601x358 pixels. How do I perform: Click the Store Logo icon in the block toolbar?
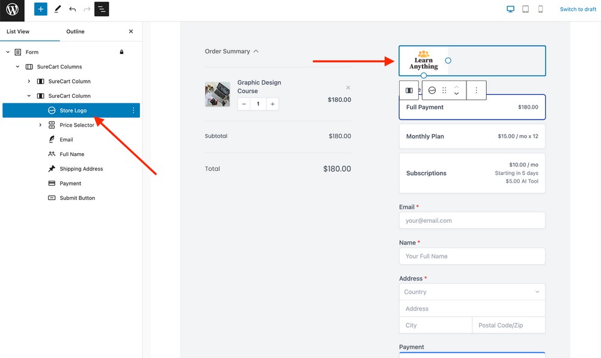[433, 90]
